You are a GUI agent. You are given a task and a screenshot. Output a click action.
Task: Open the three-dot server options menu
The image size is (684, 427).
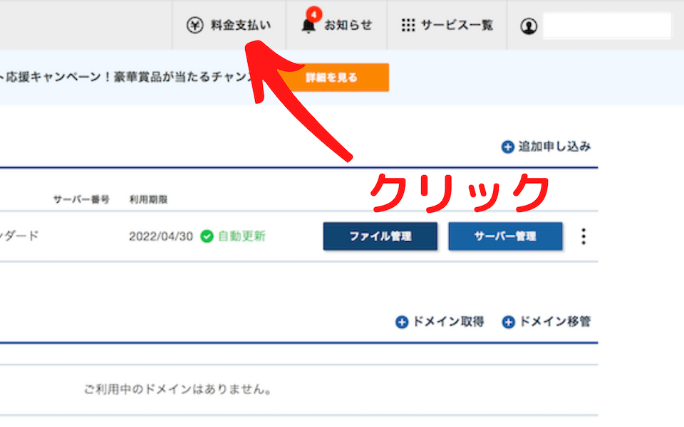584,236
